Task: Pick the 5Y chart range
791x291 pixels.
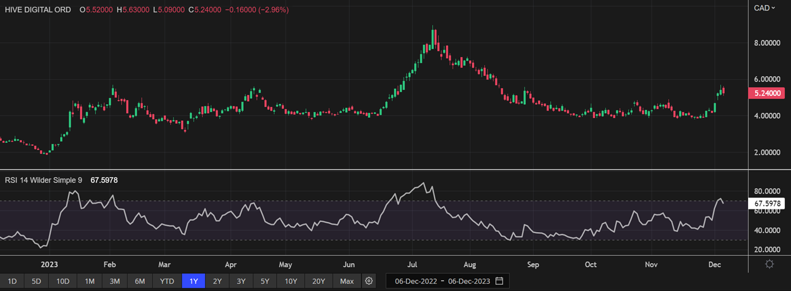Action: [265, 281]
